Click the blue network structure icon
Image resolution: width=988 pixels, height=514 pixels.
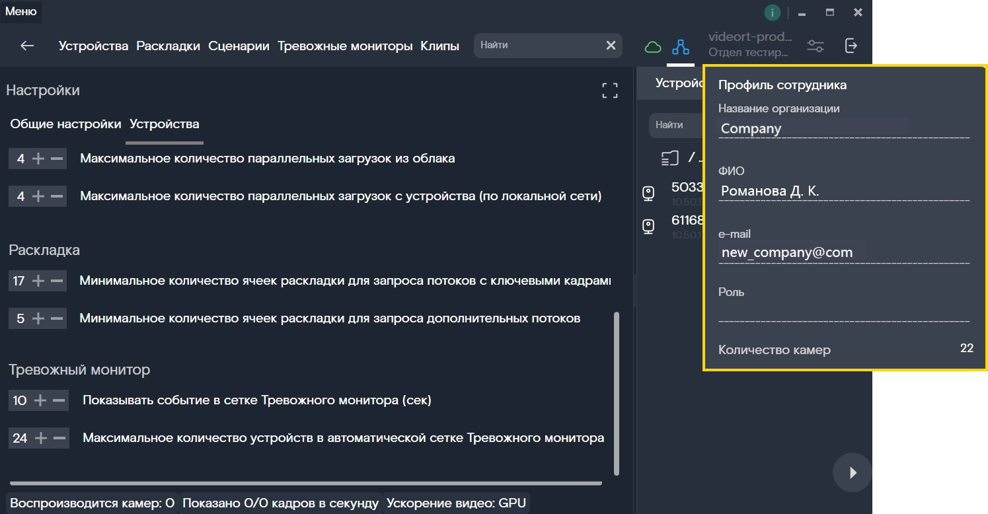[680, 46]
